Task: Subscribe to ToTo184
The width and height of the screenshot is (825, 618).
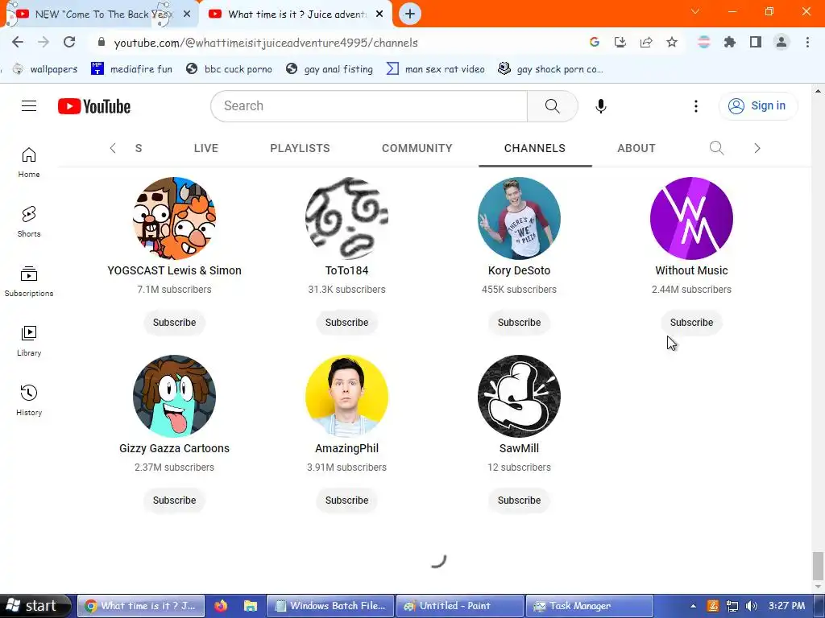Action: click(346, 322)
